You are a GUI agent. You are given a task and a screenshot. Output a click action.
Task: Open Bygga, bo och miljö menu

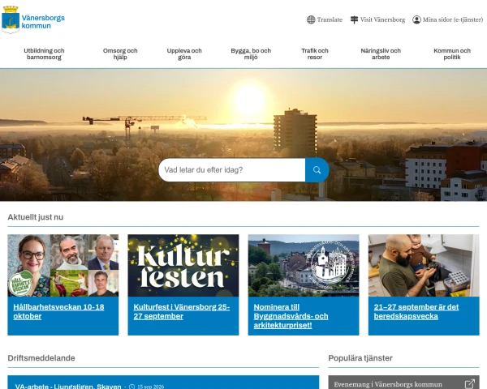pyautogui.click(x=251, y=54)
